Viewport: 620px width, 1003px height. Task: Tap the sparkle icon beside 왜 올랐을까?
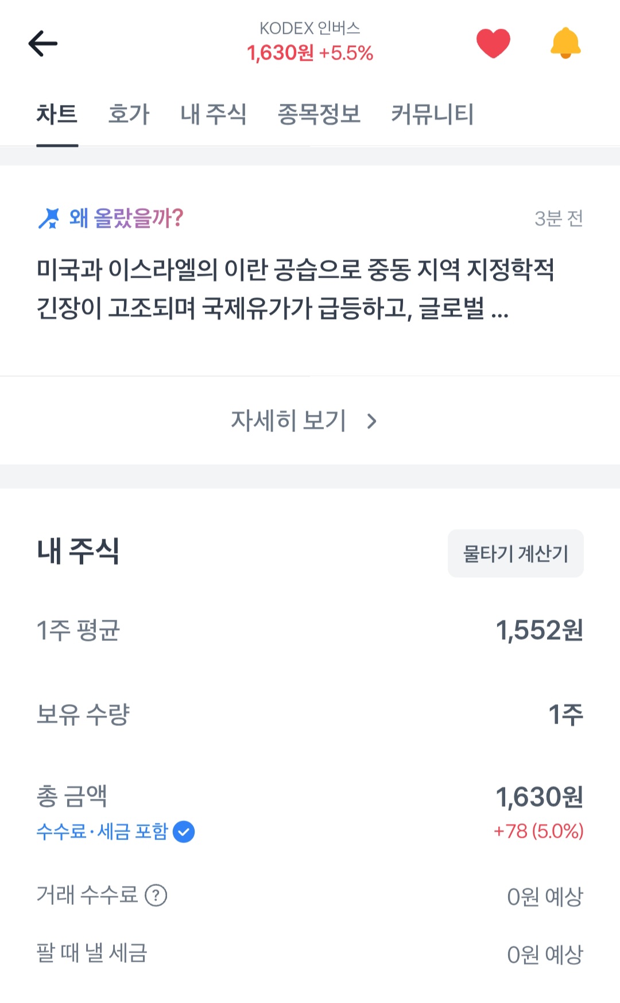pyautogui.click(x=49, y=218)
